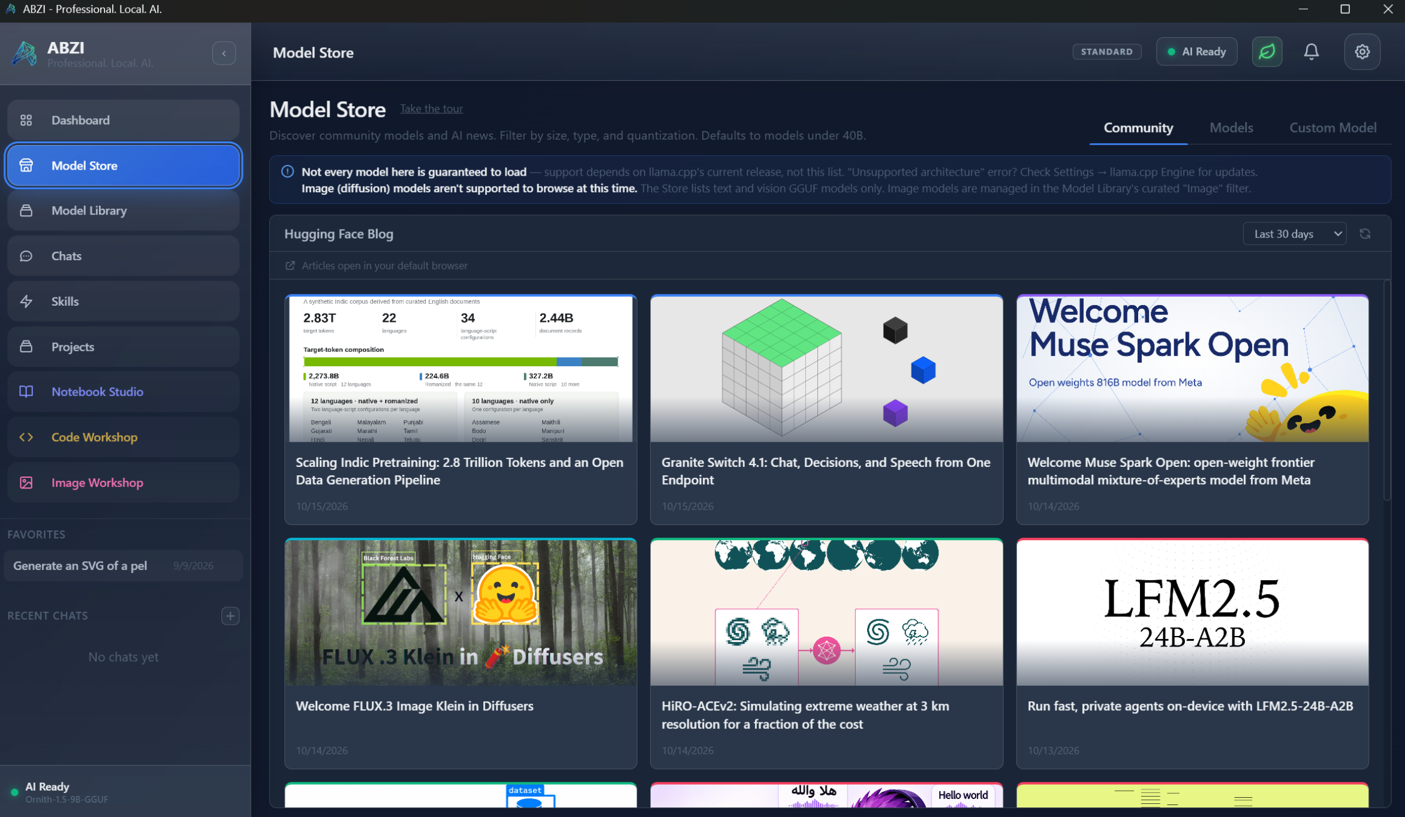1405x817 pixels.
Task: Click the green cube Granite thumbnail
Action: pos(826,369)
